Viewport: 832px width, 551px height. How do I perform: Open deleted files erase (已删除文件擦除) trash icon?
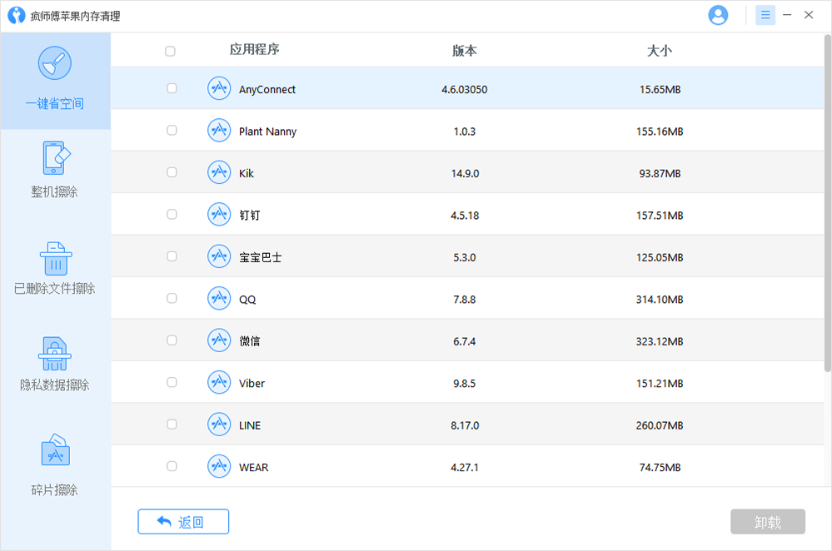tap(56, 258)
